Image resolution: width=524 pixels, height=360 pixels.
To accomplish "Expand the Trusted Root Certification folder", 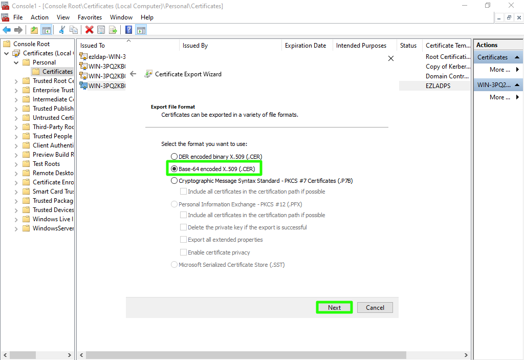I will pos(16,81).
